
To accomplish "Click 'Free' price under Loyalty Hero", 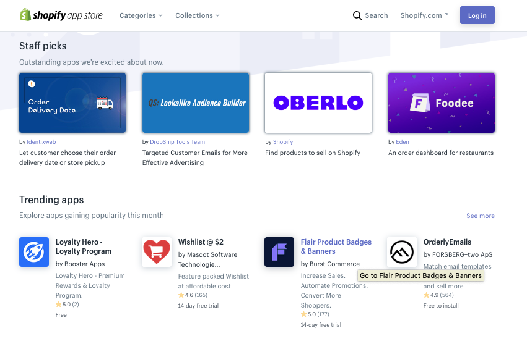I will point(61,315).
